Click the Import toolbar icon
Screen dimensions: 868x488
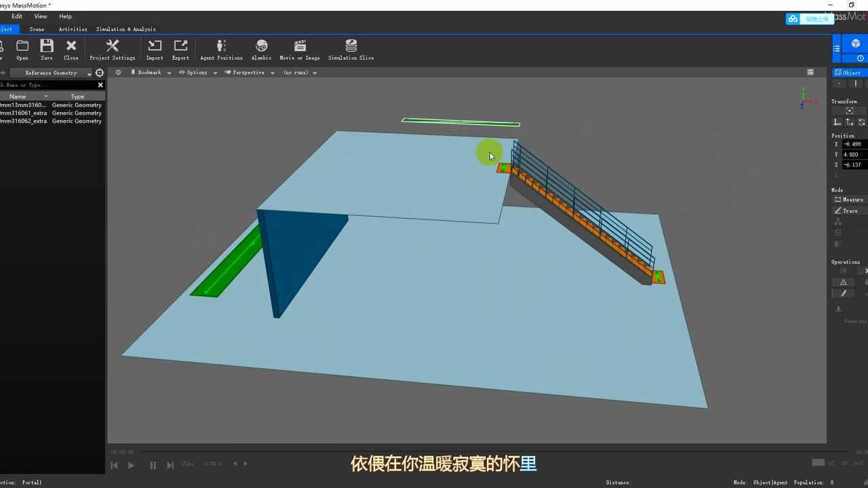click(155, 47)
